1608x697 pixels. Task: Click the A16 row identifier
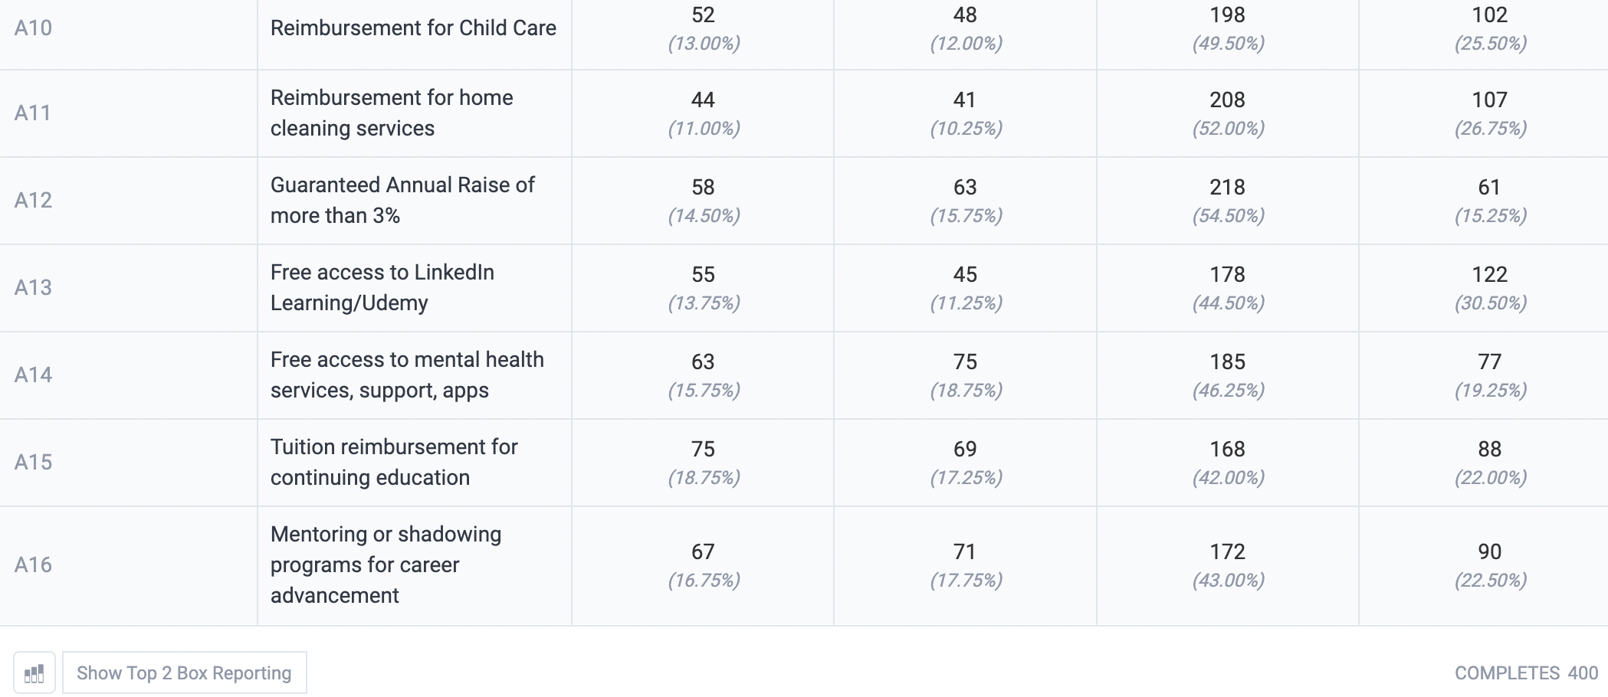33,565
